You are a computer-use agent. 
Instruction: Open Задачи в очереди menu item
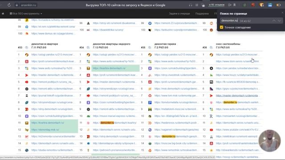click(179, 14)
